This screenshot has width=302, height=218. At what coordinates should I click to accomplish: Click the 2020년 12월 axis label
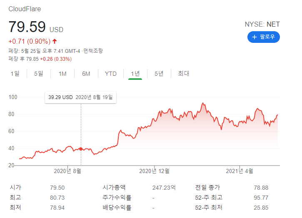coord(154,171)
